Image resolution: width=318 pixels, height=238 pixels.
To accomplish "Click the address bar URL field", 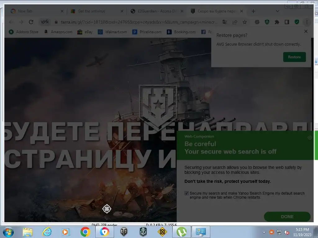I will click(x=139, y=22).
